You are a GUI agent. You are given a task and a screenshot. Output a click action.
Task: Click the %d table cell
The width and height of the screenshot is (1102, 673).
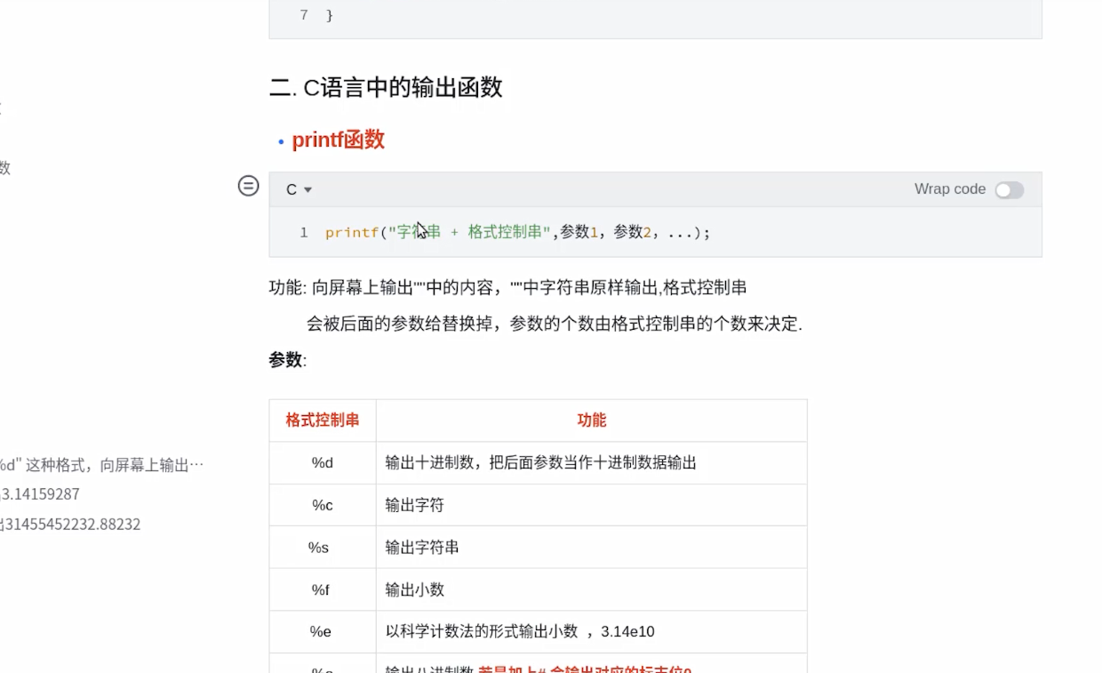pos(322,463)
